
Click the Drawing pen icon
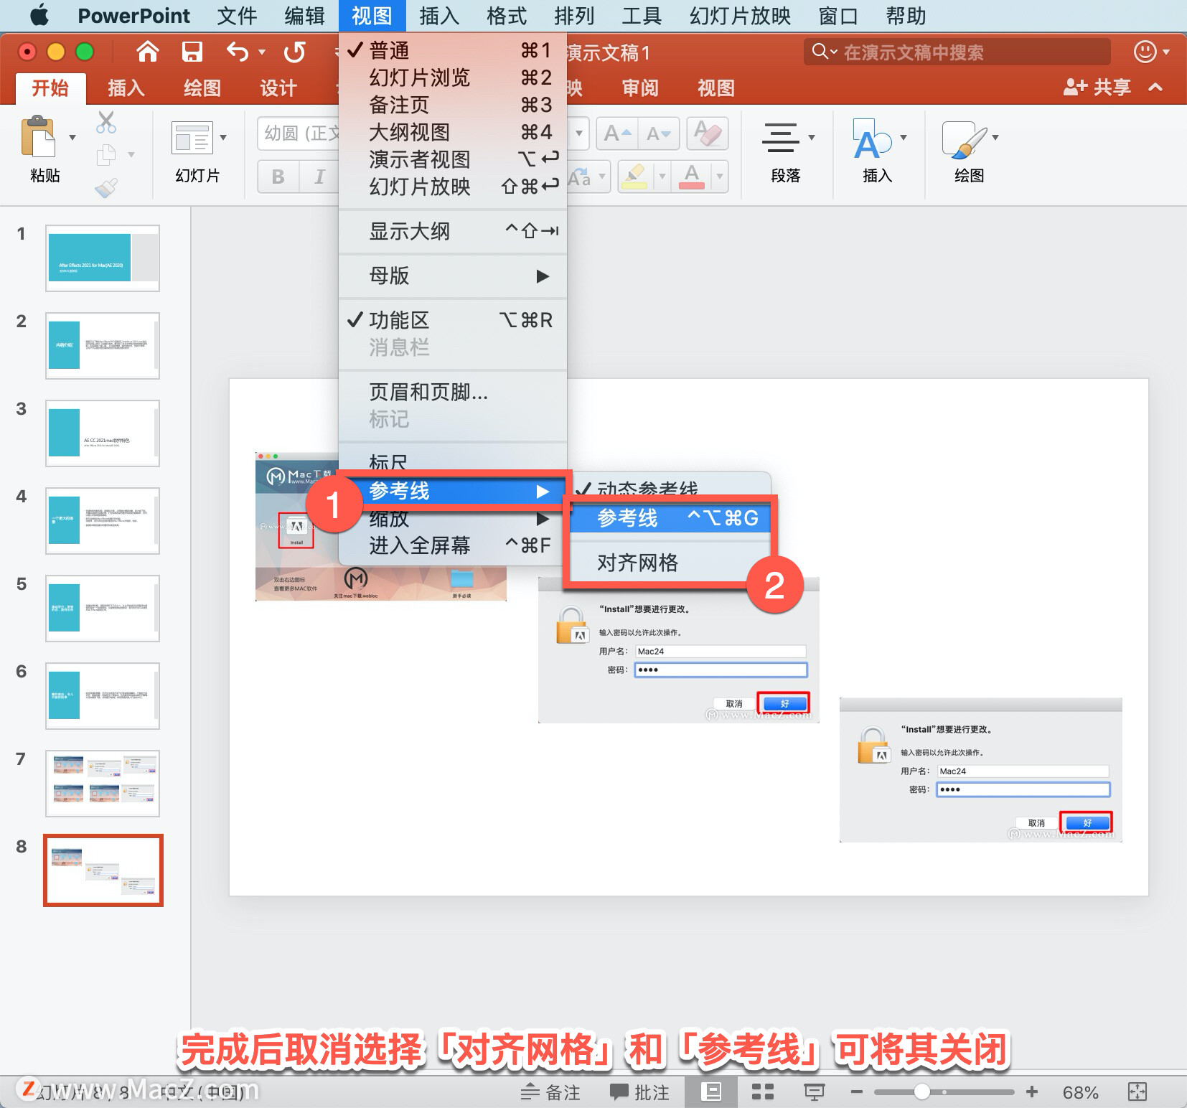[x=965, y=138]
